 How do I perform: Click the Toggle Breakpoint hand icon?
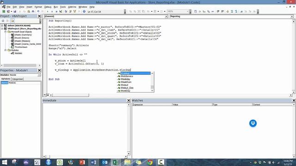(228, 12)
